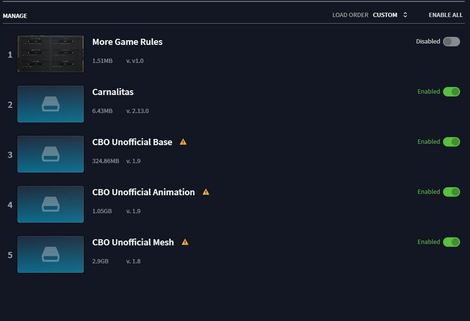This screenshot has height=321, width=470.
Task: Click the More Game Rules thumbnail image
Action: point(51,54)
